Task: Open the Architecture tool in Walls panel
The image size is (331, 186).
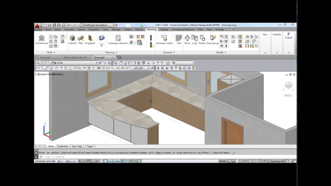Action: pos(41,40)
